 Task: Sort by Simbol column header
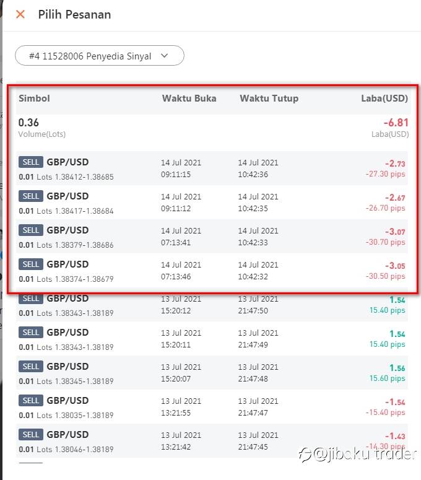[34, 98]
